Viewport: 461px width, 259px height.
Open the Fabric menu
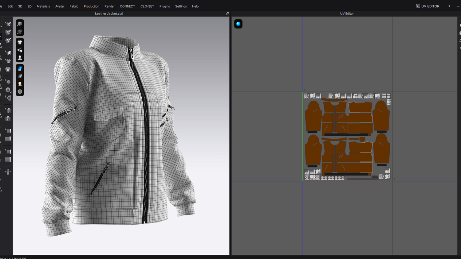pyautogui.click(x=74, y=6)
